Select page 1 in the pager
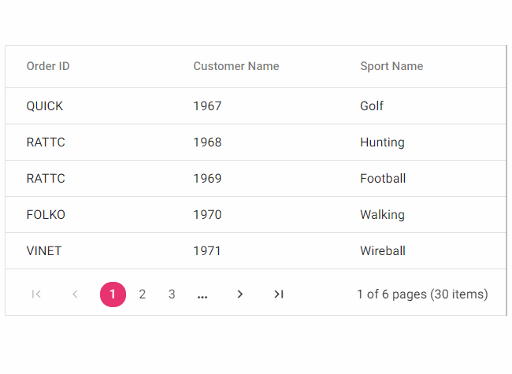This screenshot has height=374, width=512. coord(113,294)
